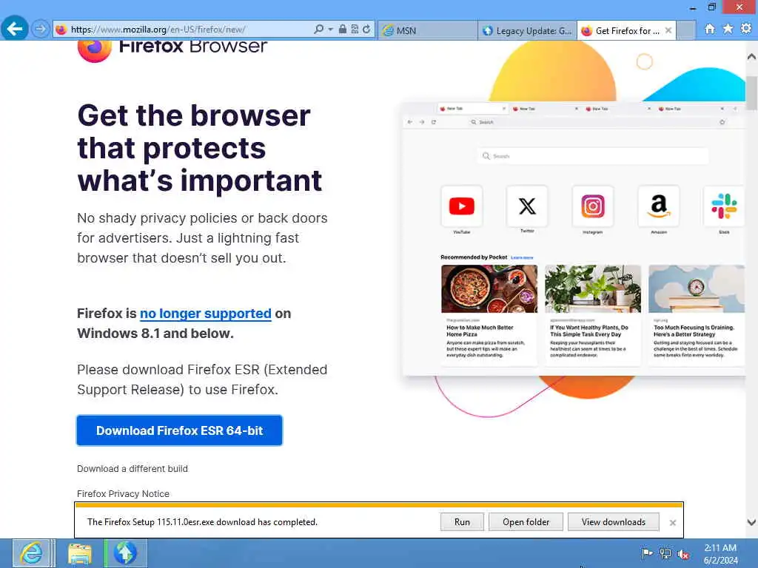The width and height of the screenshot is (758, 568).
Task: Click the YouTube tile in the preview
Action: [x=462, y=206]
